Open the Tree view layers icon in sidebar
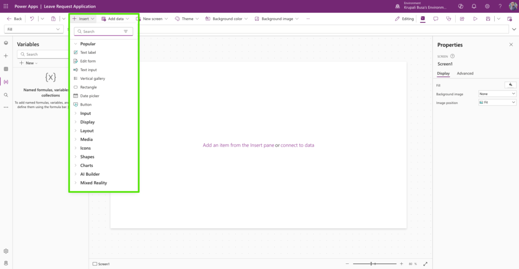The image size is (519, 269). [6, 43]
